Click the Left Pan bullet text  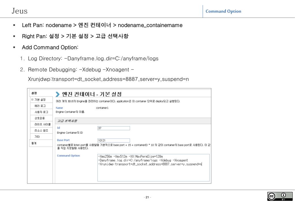[102, 25]
